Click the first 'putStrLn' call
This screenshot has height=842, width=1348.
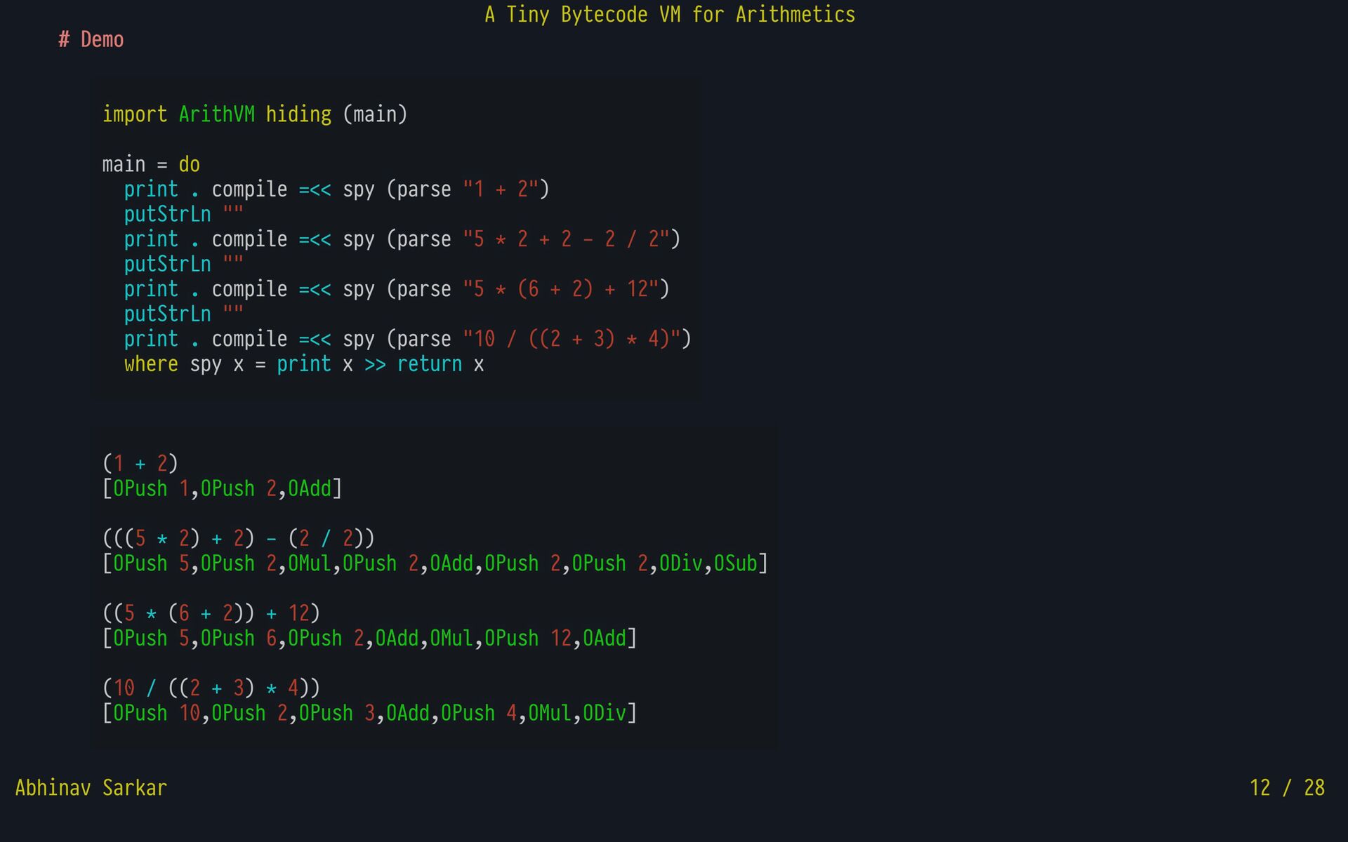[167, 215]
